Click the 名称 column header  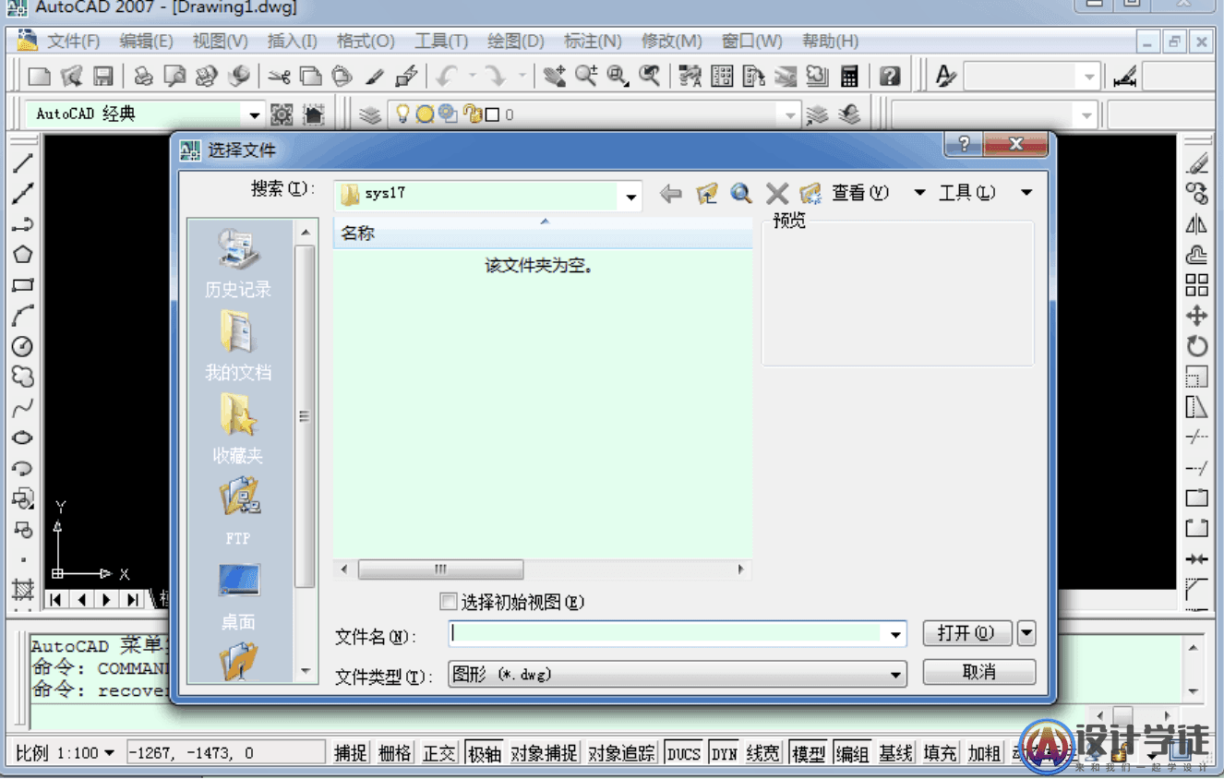[x=543, y=234]
